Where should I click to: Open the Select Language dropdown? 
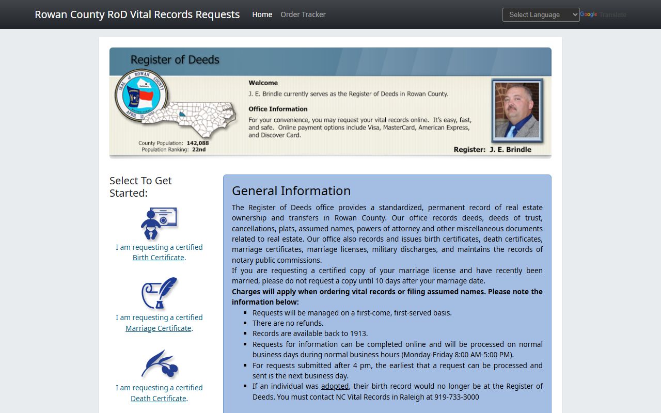click(x=541, y=14)
